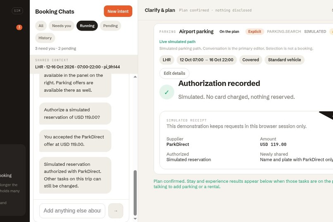
Task: Click the shared context line LHR 12-16 Oct 2026
Action: tap(78, 67)
